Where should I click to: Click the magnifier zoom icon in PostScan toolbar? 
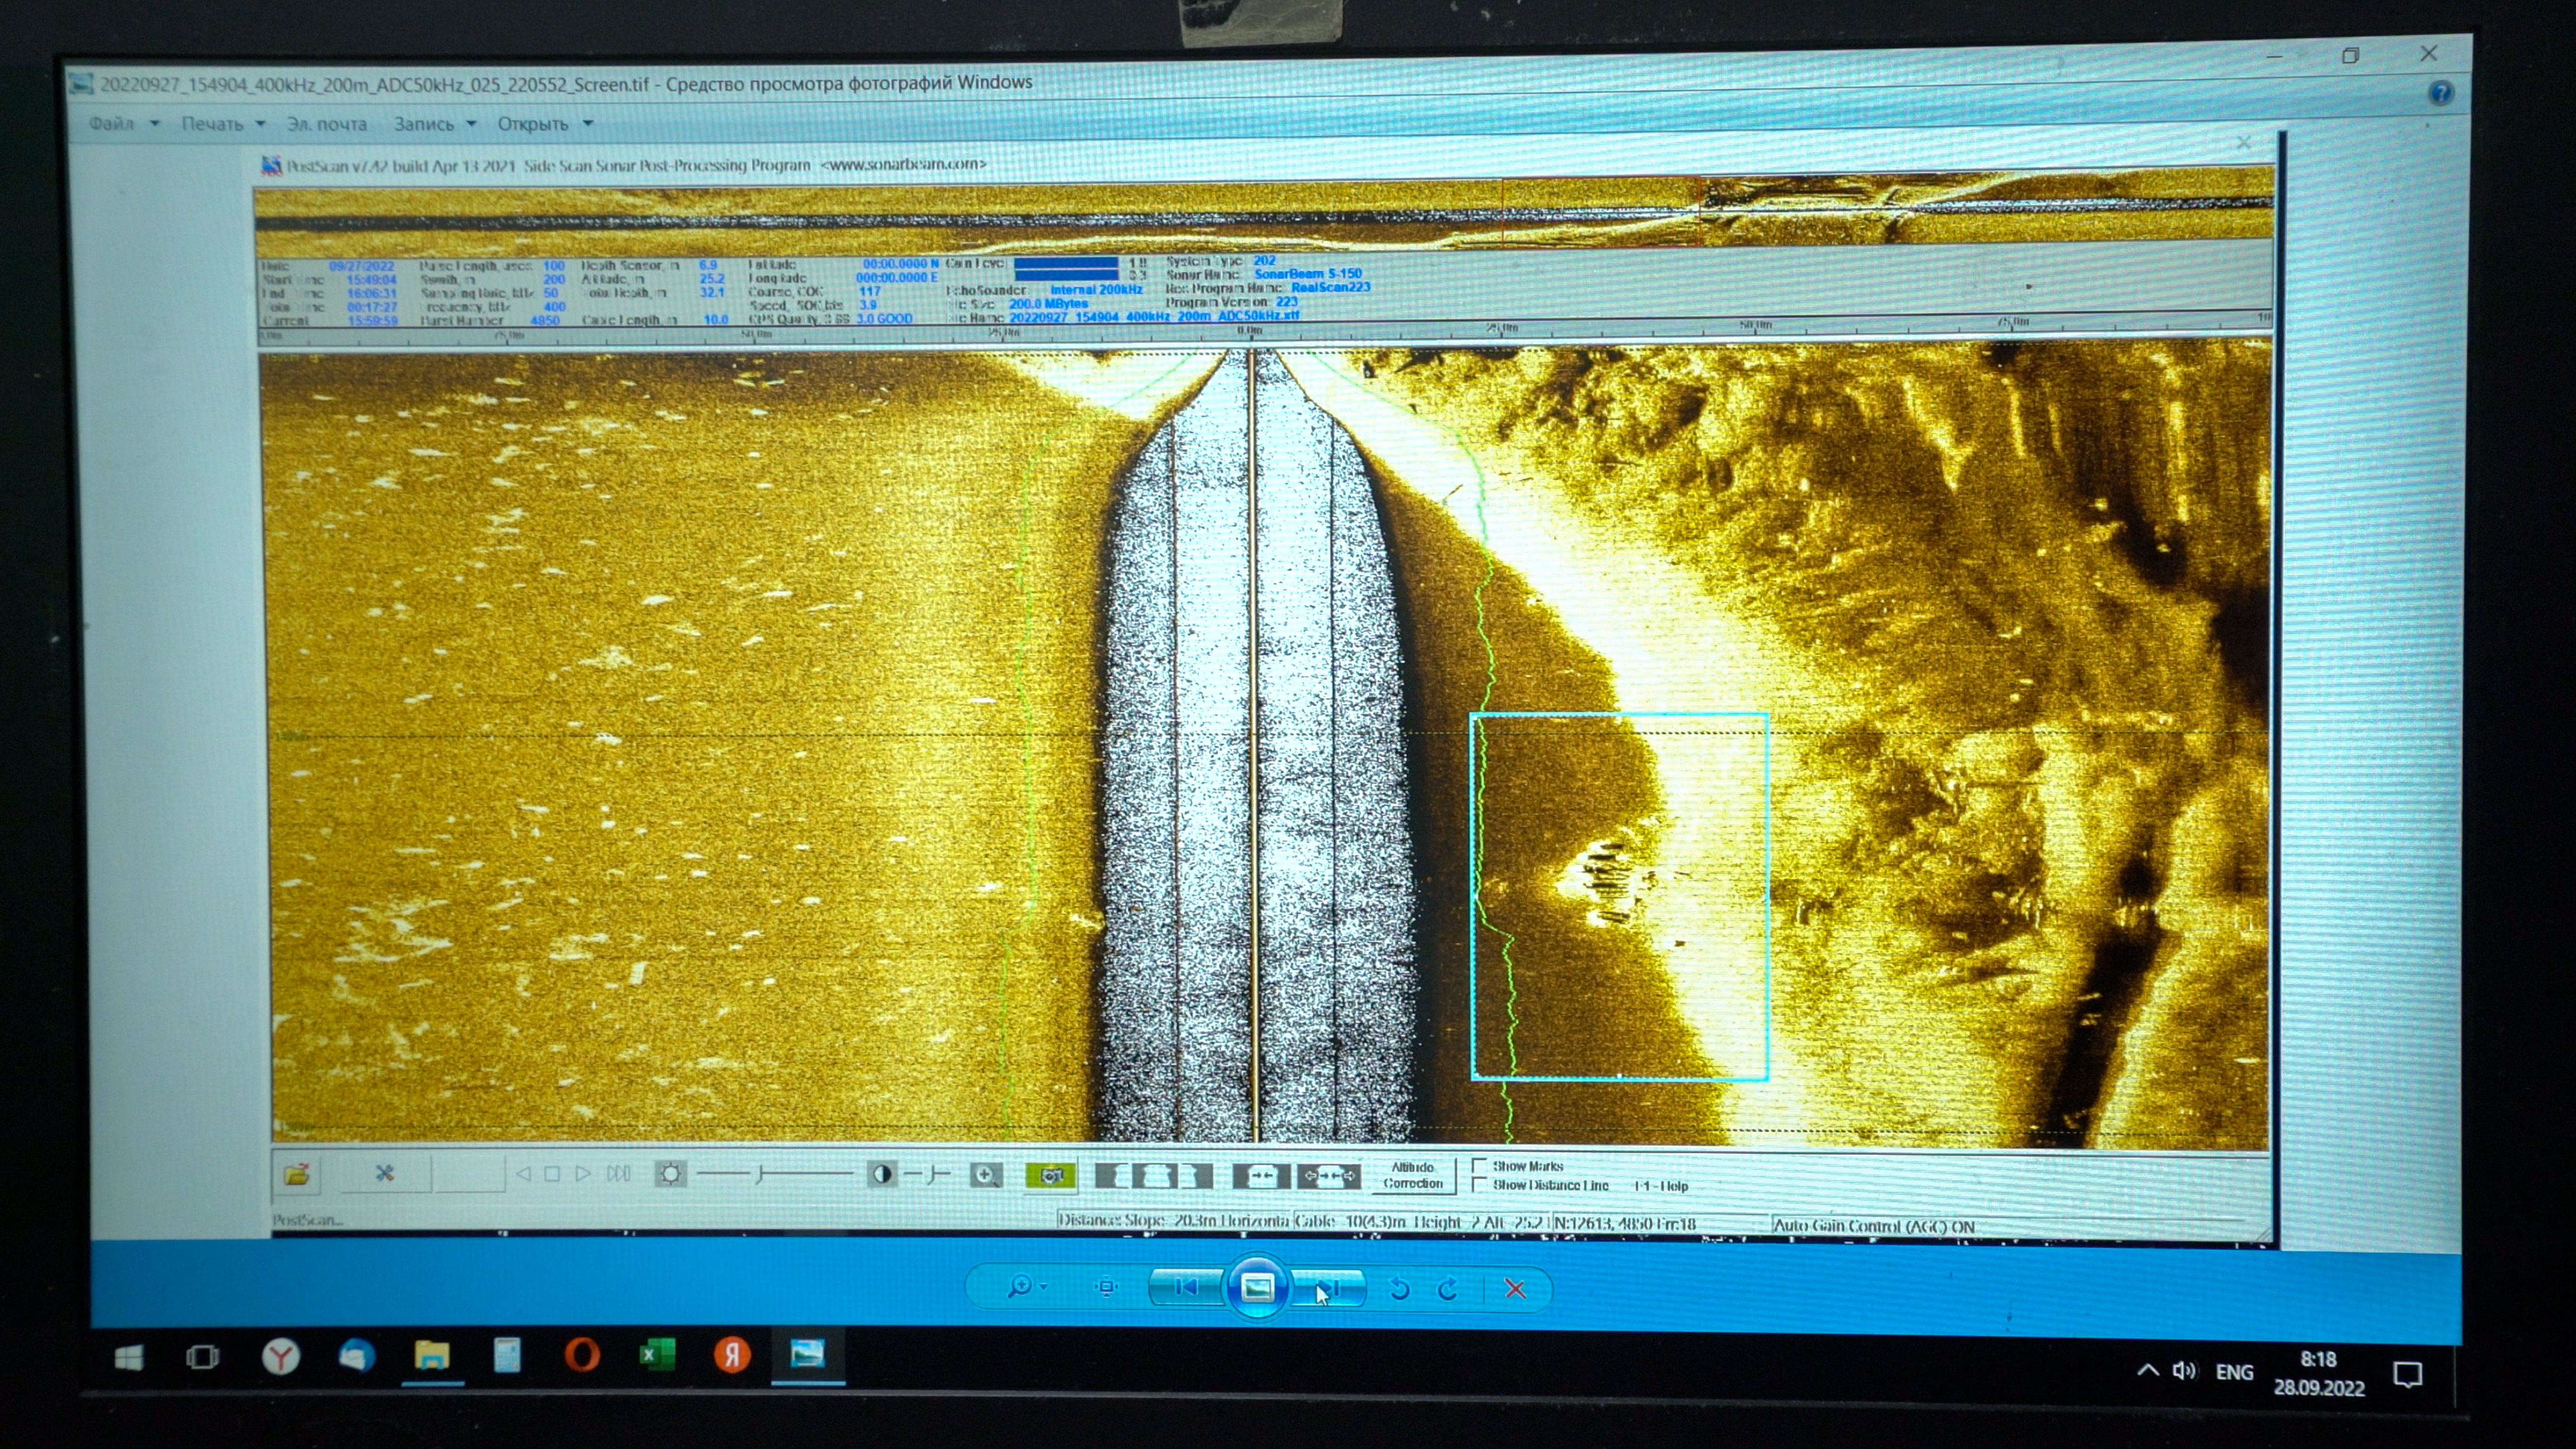pyautogui.click(x=986, y=1176)
